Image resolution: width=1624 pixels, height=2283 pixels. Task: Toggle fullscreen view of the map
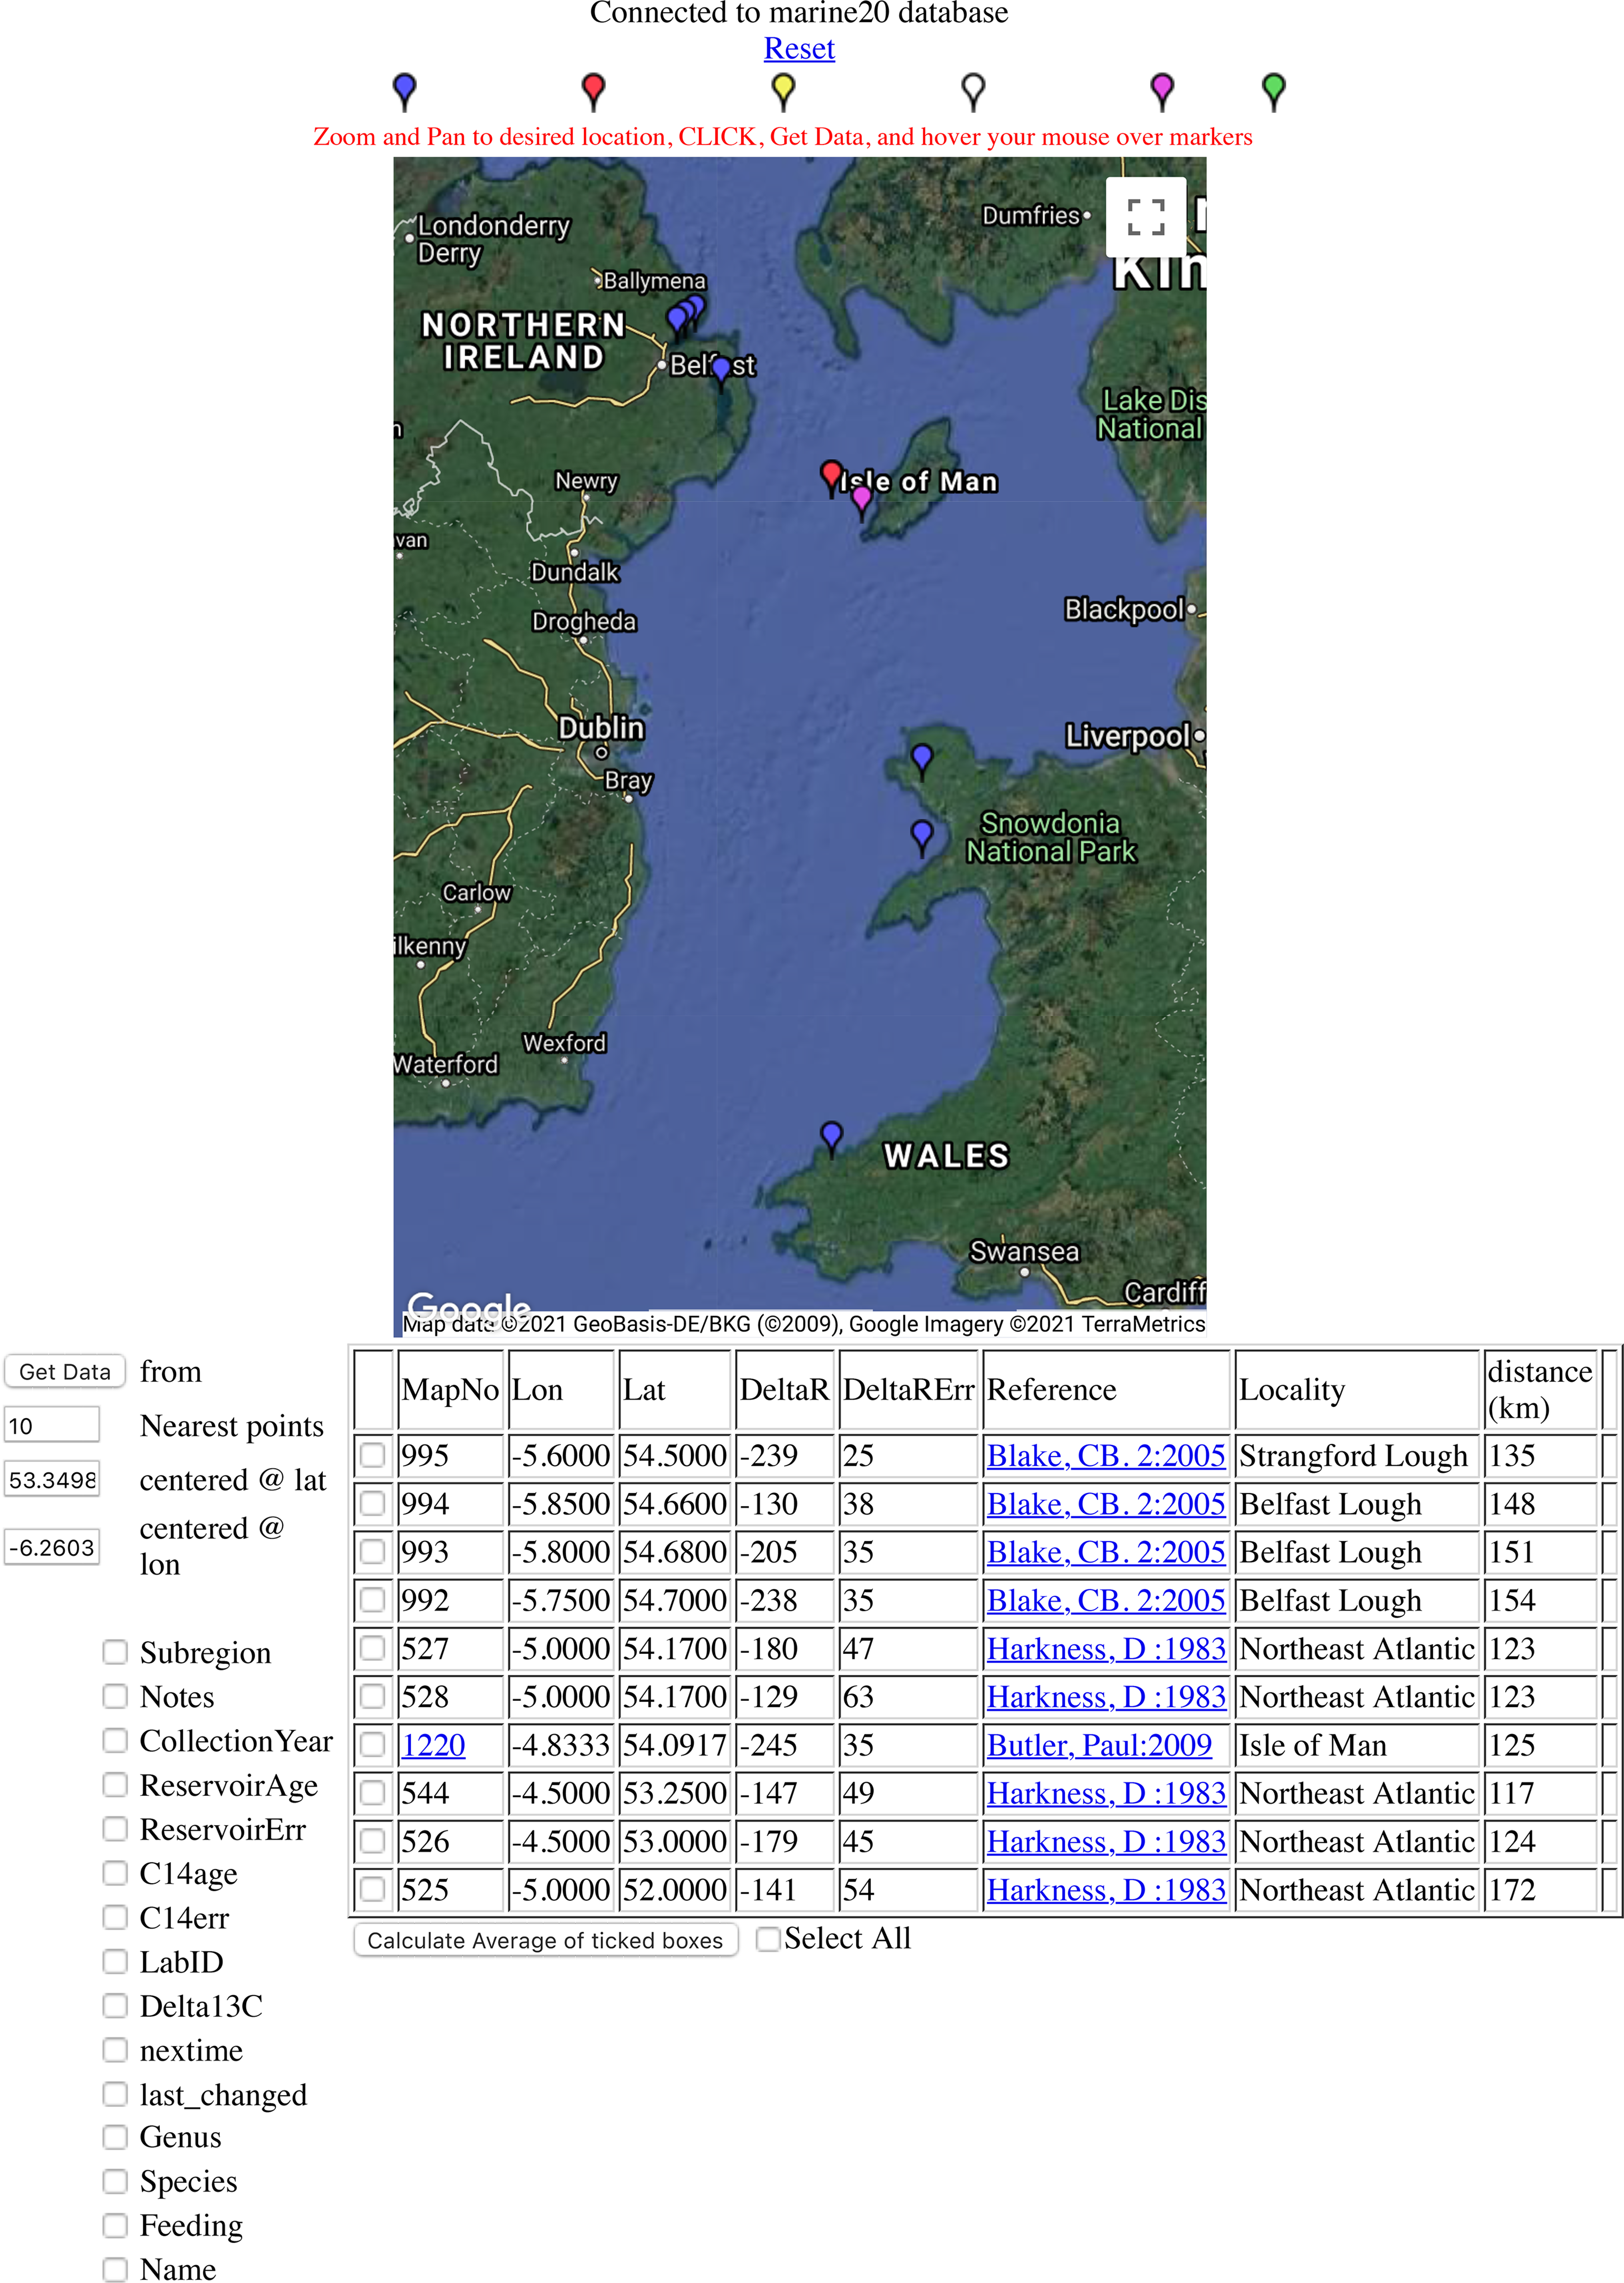1145,217
